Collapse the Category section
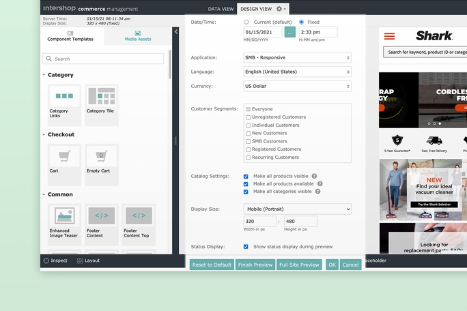467x311 pixels. (x=44, y=75)
